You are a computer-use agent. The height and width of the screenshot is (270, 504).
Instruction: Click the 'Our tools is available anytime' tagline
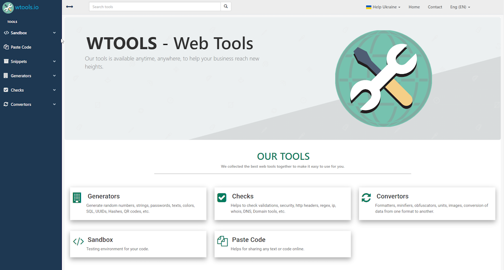click(172, 62)
